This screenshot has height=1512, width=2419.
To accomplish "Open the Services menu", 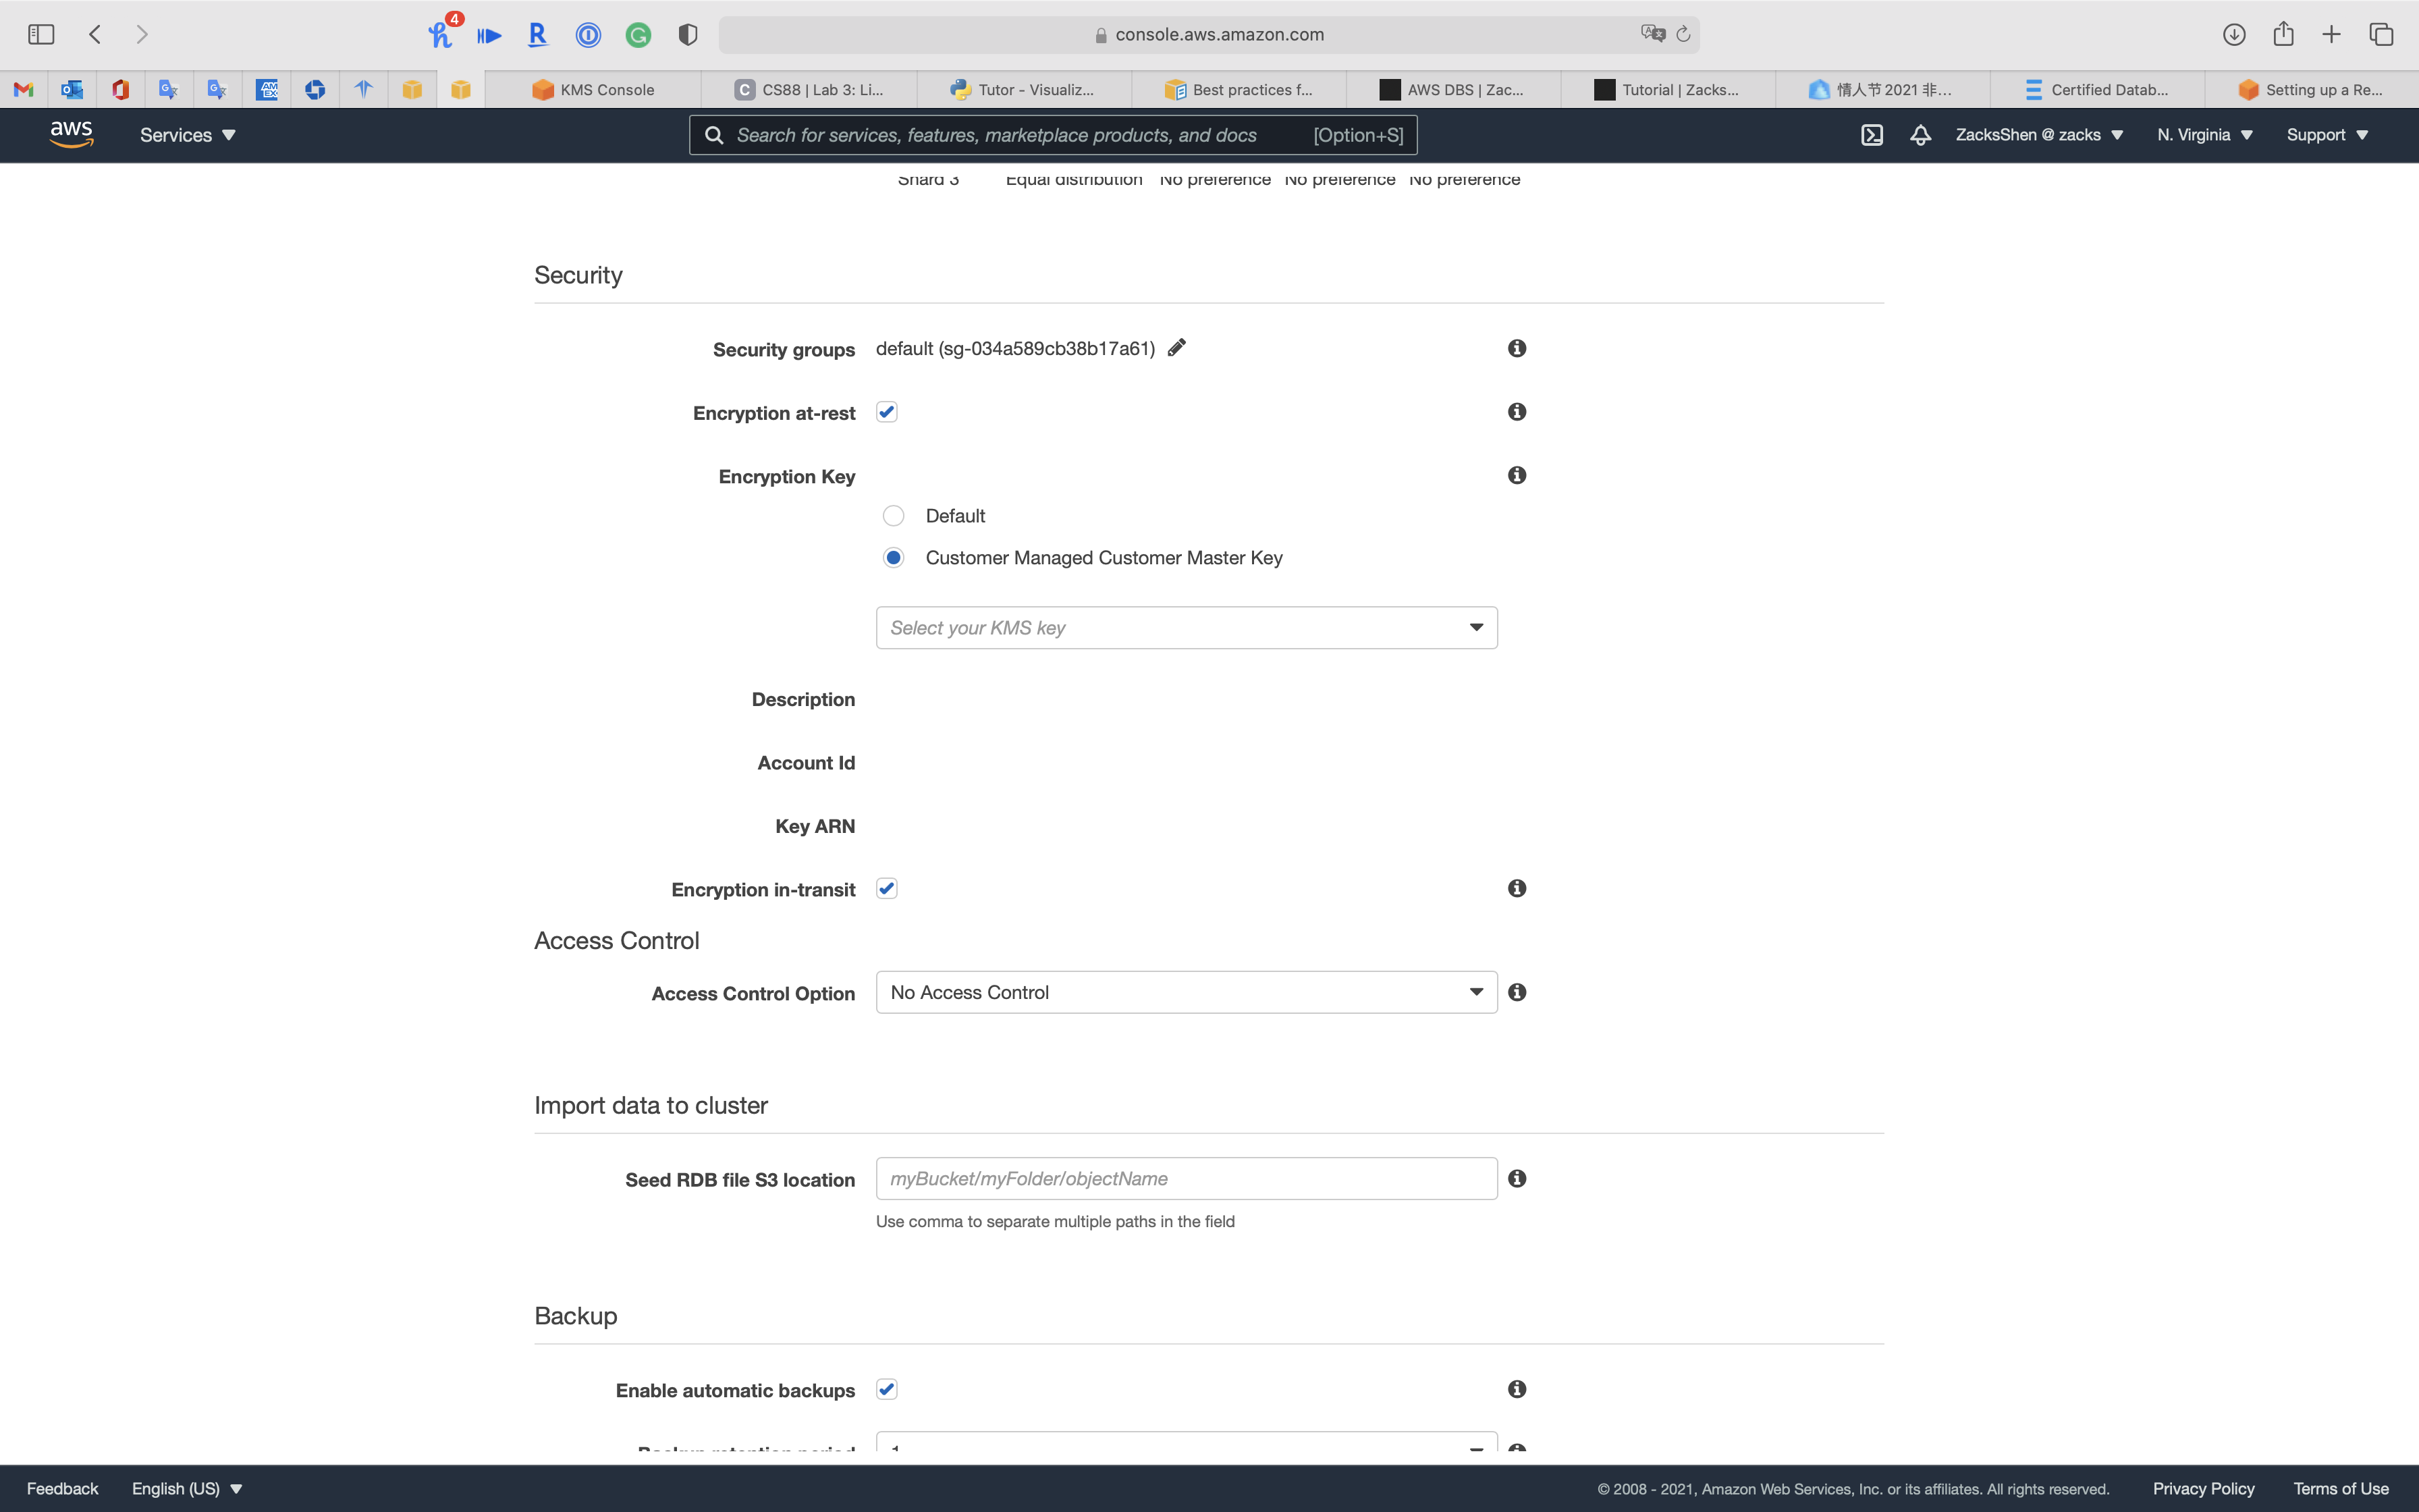I will click(187, 135).
